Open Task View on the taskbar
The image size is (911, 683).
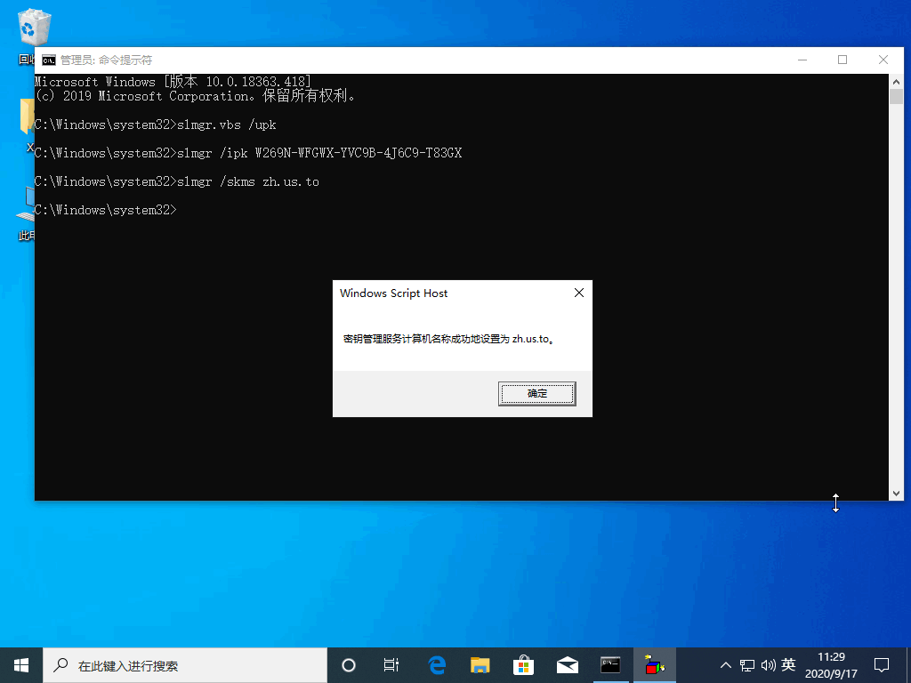click(391, 665)
